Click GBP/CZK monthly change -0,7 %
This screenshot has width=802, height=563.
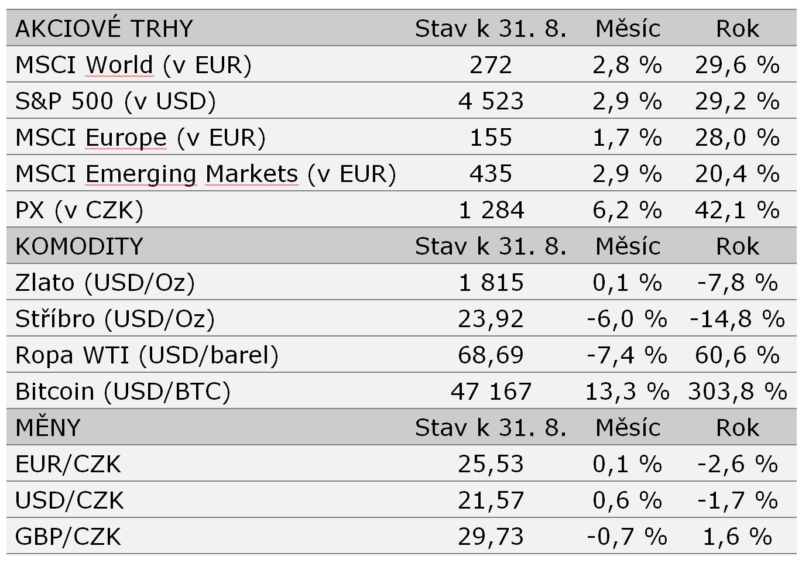point(627,537)
